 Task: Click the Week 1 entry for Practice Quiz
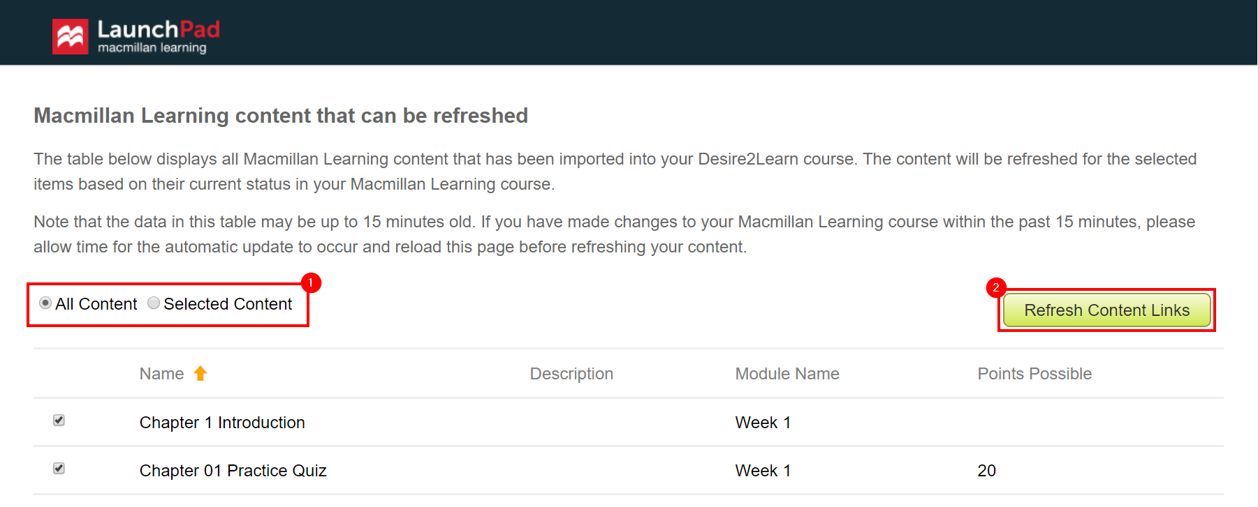coord(762,470)
